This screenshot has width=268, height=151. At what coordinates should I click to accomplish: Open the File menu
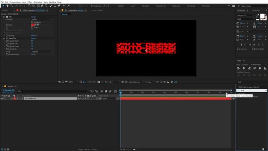click(x=2, y=2)
